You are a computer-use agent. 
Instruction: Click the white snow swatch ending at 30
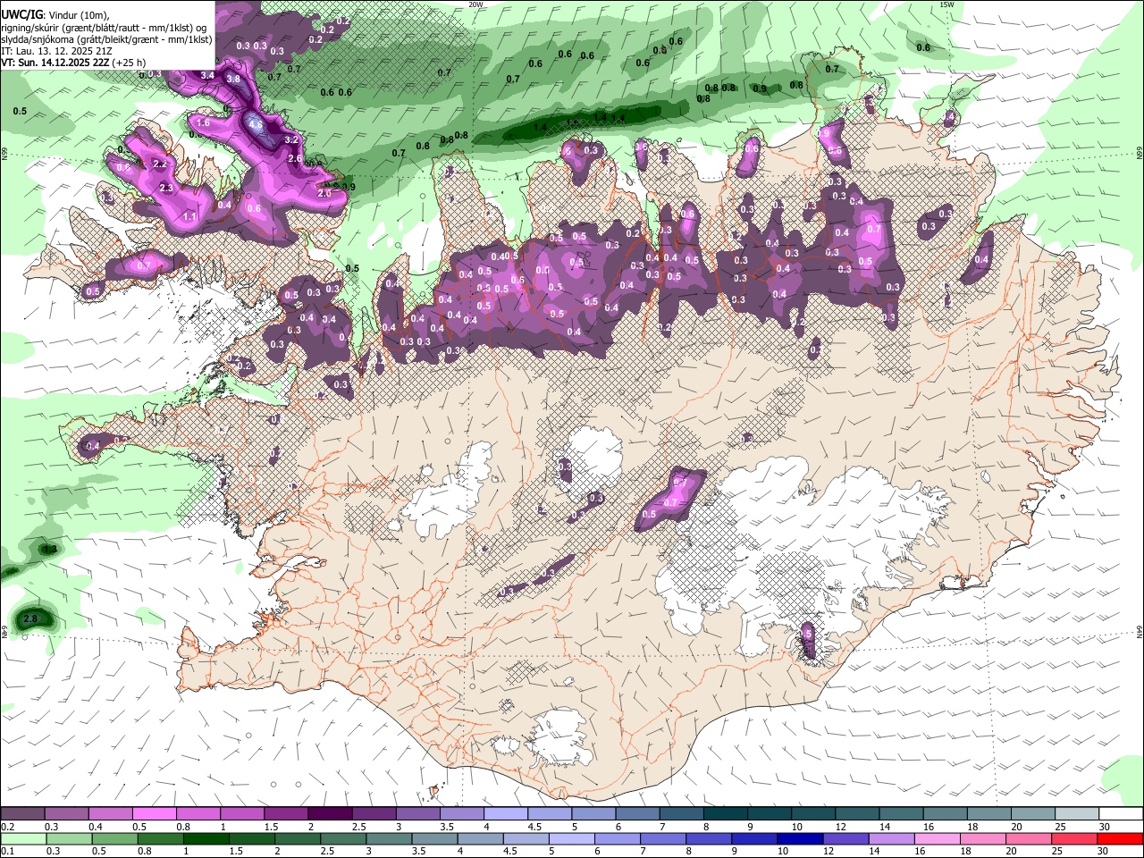(1121, 813)
